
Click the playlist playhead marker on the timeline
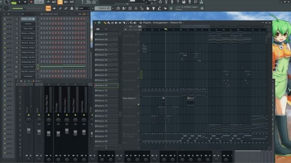(166, 29)
